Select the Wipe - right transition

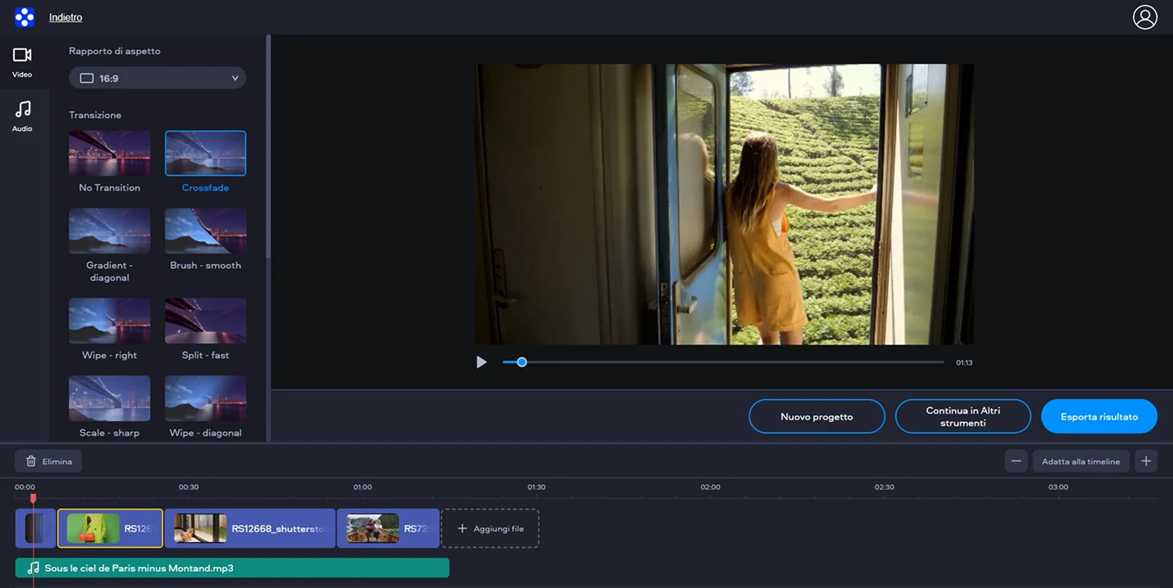tap(110, 320)
